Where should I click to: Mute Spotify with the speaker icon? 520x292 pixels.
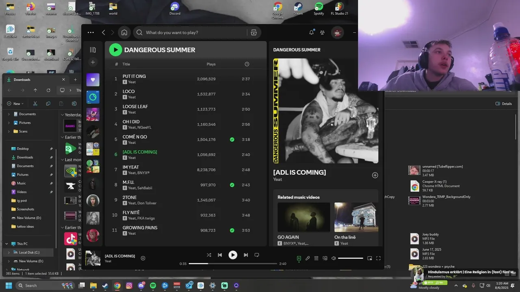click(334, 258)
